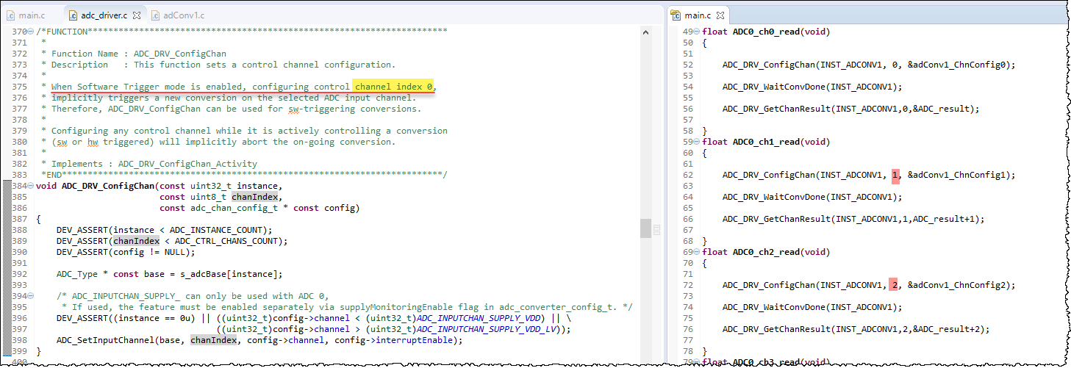
Task: Click 'ADC_INSTANCE_COUNT' on line 388
Action: 215,230
